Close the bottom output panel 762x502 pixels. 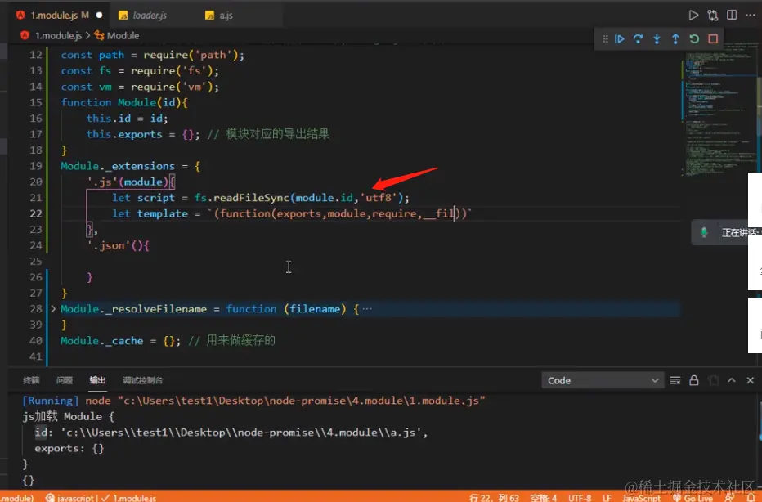[751, 380]
